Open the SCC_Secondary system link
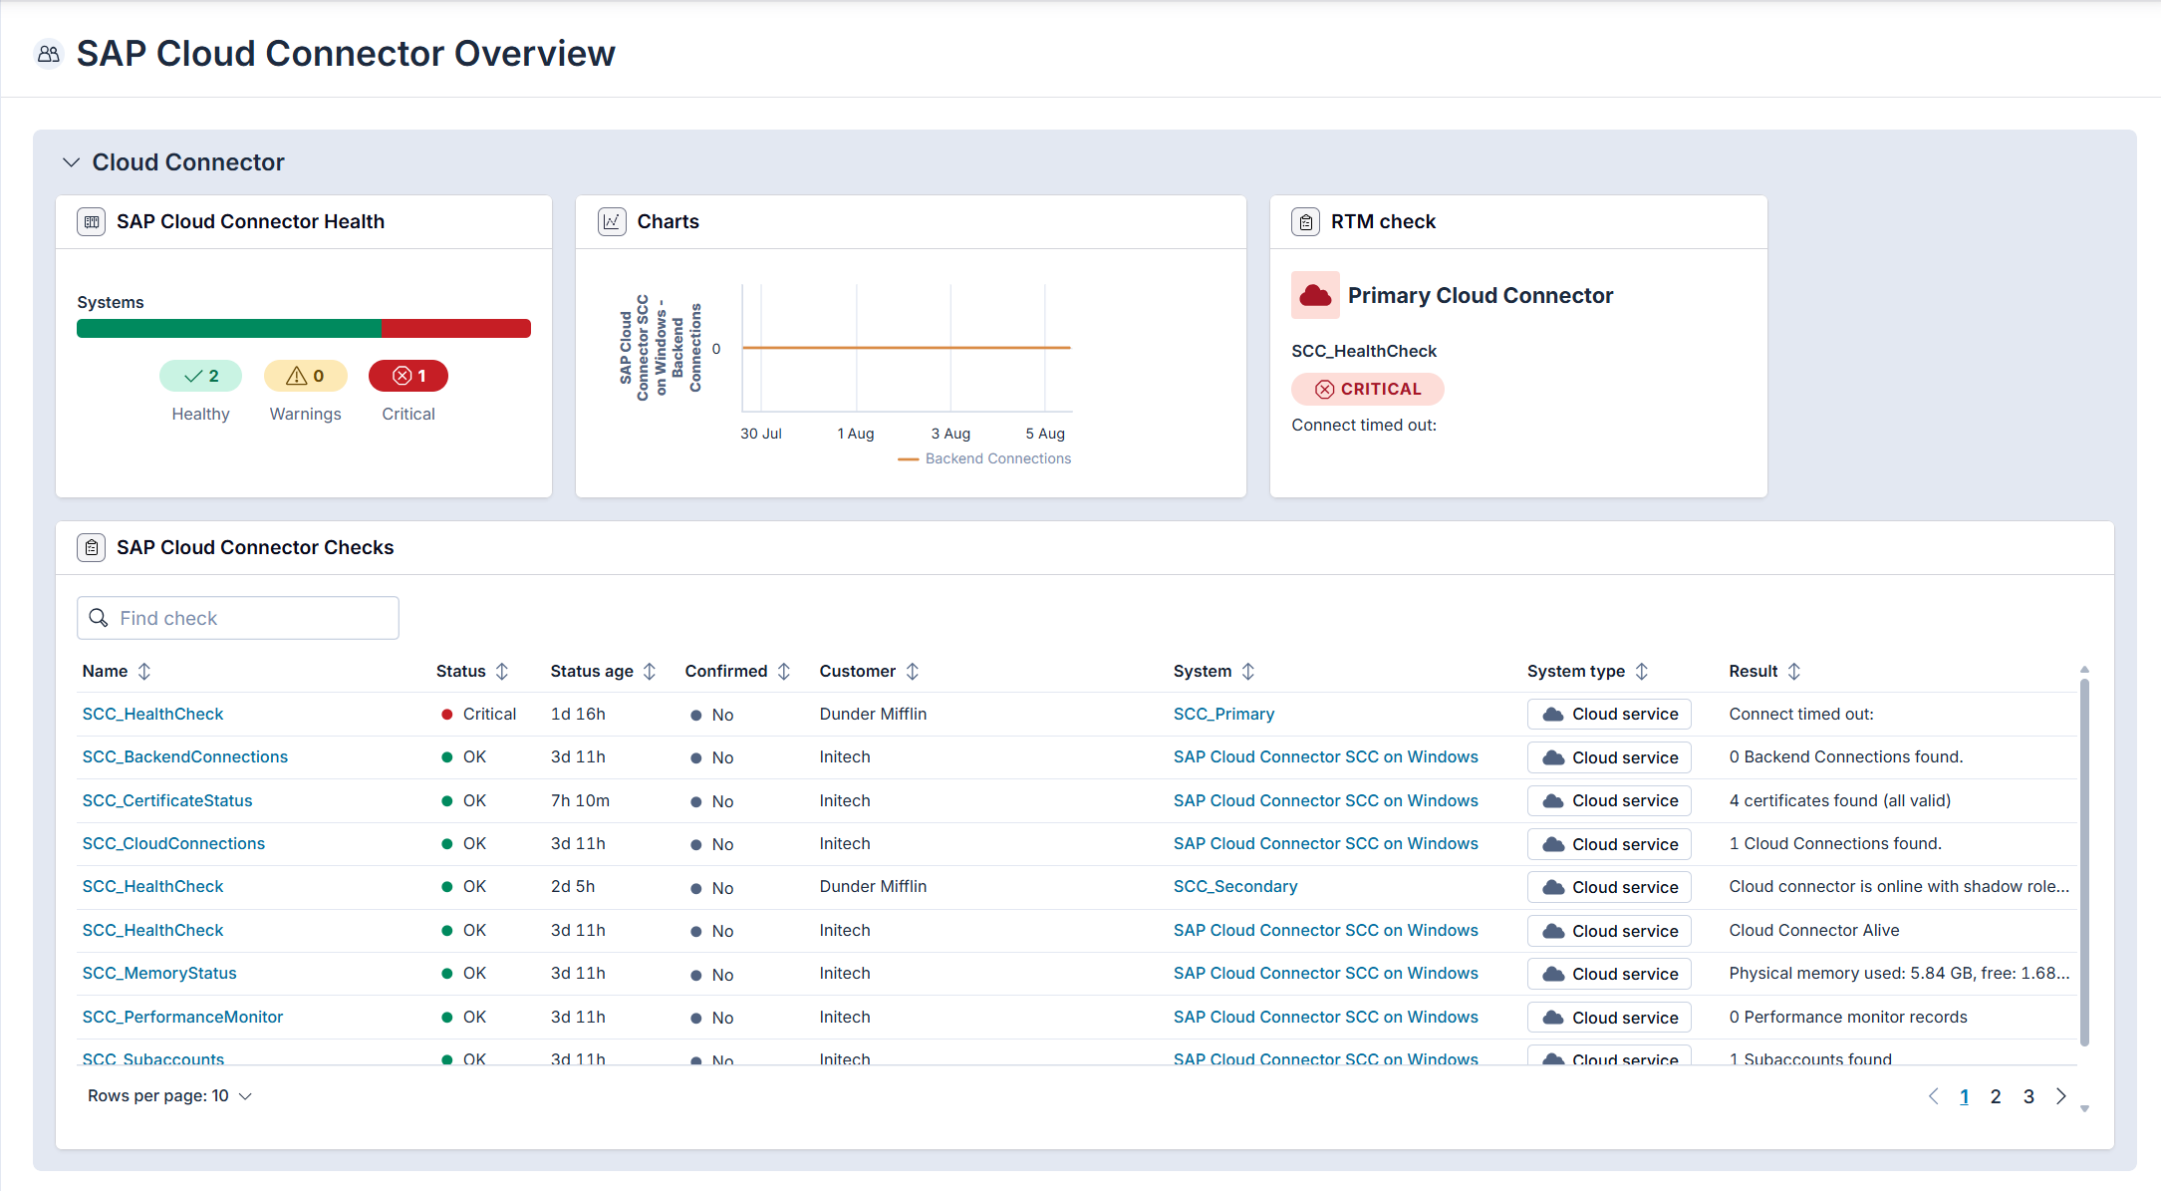Viewport: 2161px width, 1191px height. coord(1235,886)
